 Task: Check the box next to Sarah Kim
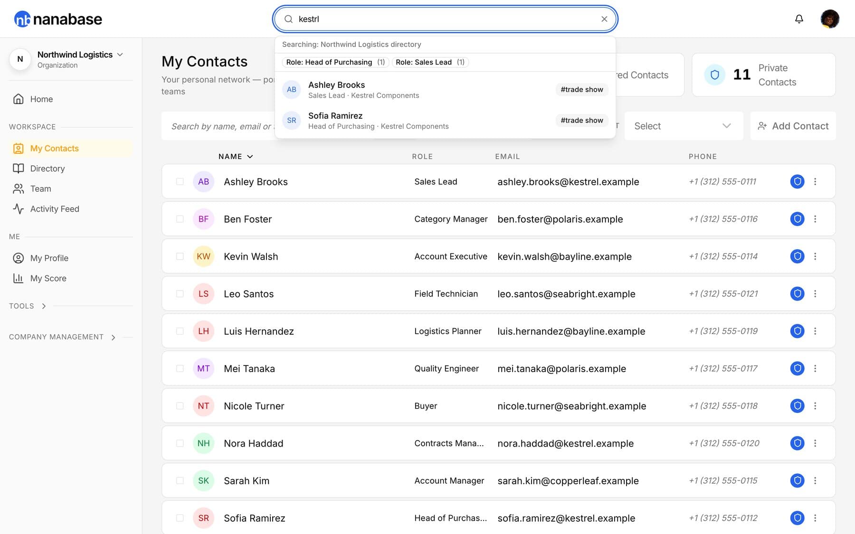click(180, 480)
